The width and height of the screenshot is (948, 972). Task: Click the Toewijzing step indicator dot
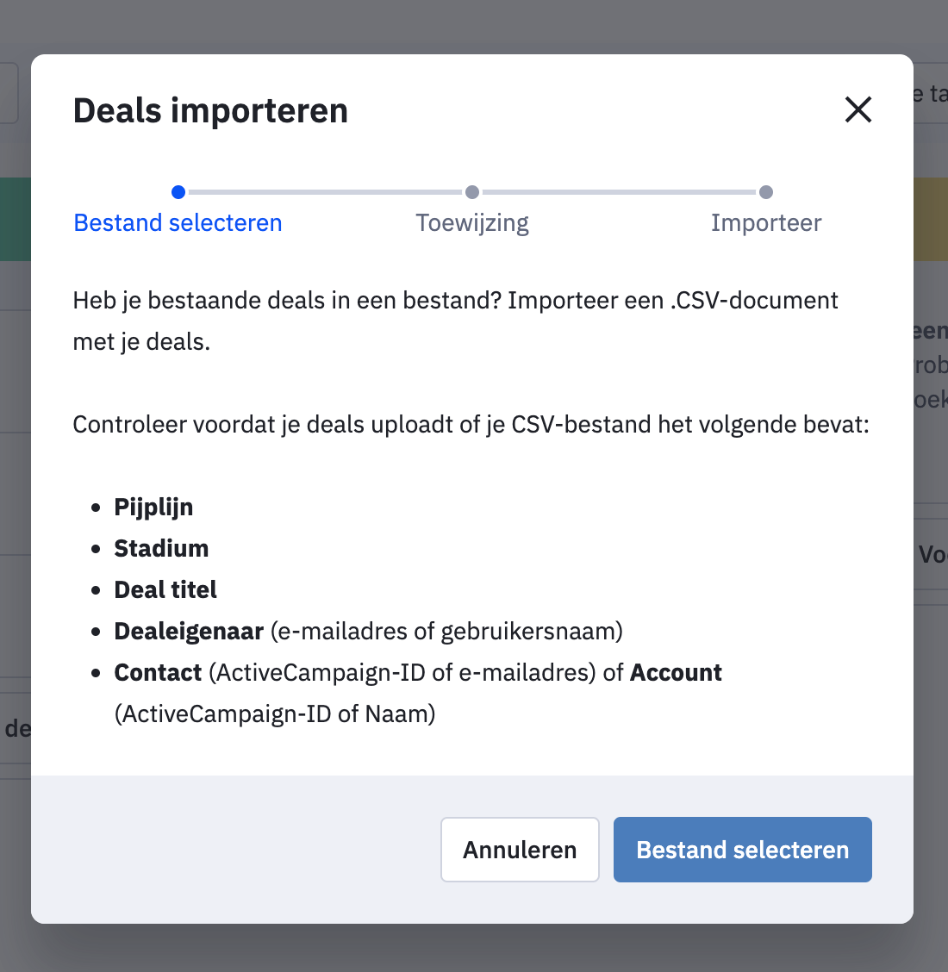point(471,192)
